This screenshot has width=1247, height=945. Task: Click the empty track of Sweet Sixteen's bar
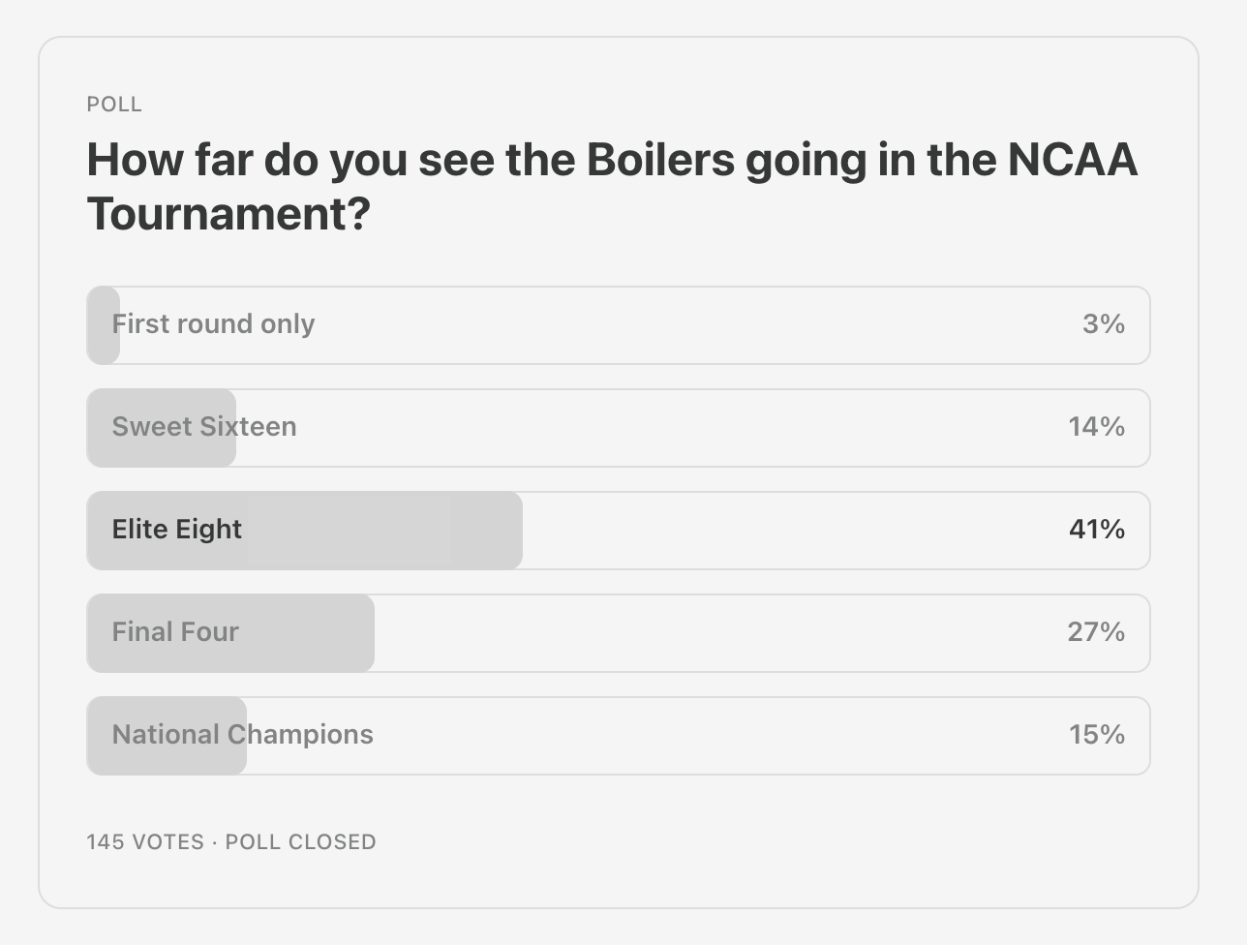click(x=678, y=427)
